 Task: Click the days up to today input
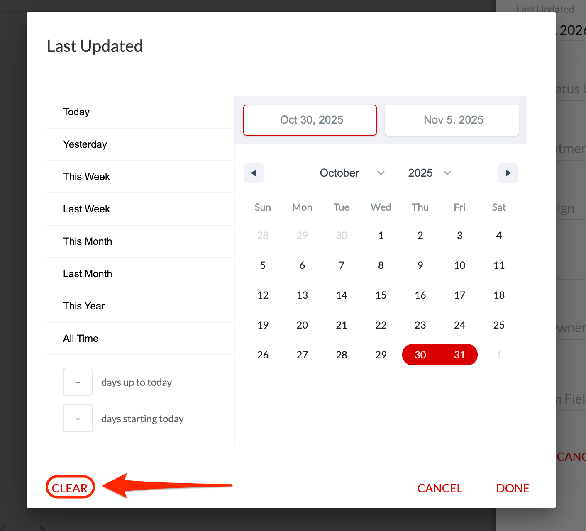tap(78, 382)
